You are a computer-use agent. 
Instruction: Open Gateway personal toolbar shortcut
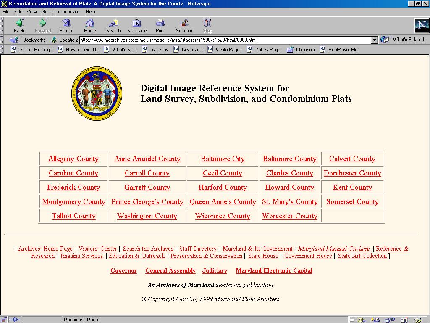click(x=155, y=50)
